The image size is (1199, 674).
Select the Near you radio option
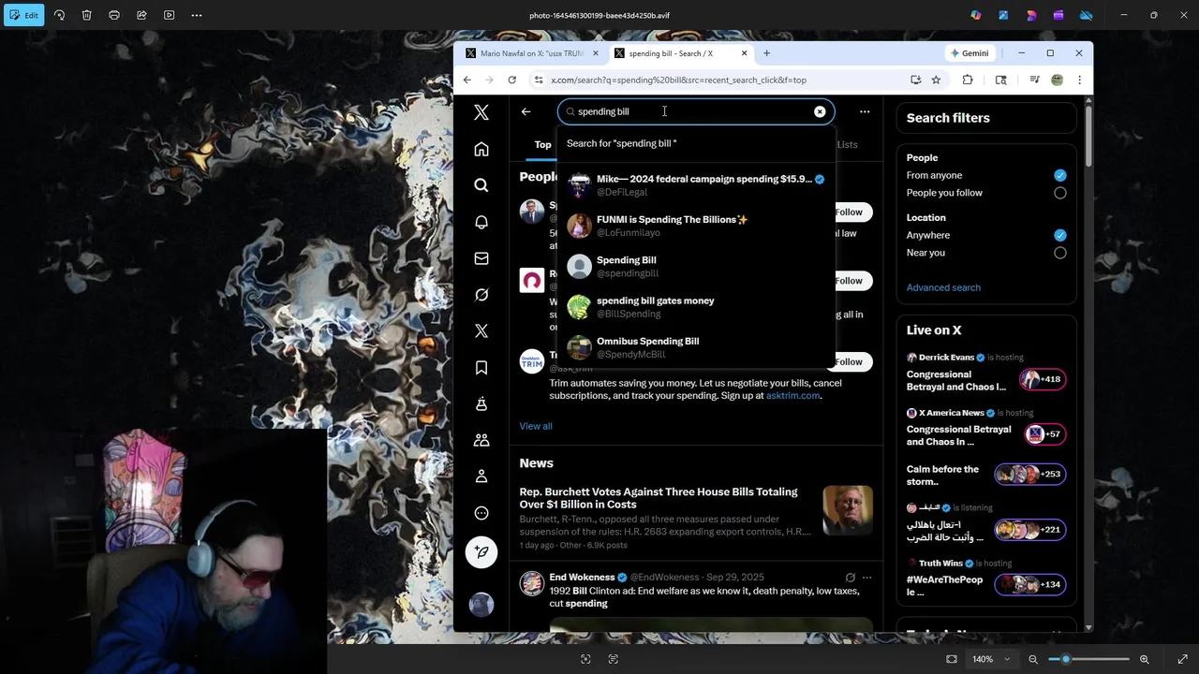[1059, 253]
